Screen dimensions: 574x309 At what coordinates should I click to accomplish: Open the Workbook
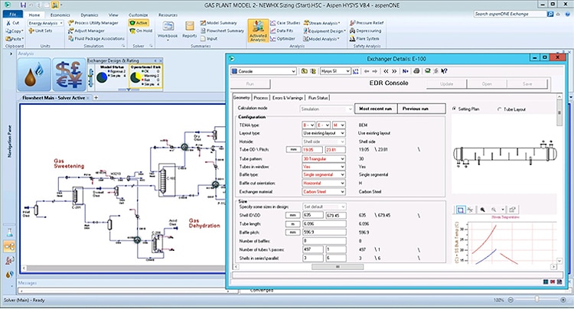point(168,29)
